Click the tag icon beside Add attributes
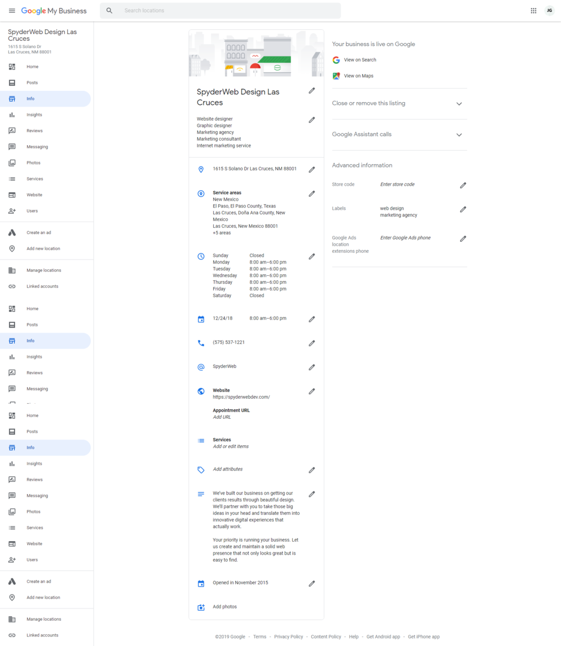The width and height of the screenshot is (561, 646). pos(201,470)
